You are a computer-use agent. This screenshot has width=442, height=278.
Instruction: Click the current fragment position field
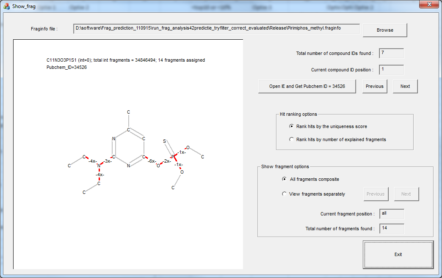pyautogui.click(x=391, y=214)
